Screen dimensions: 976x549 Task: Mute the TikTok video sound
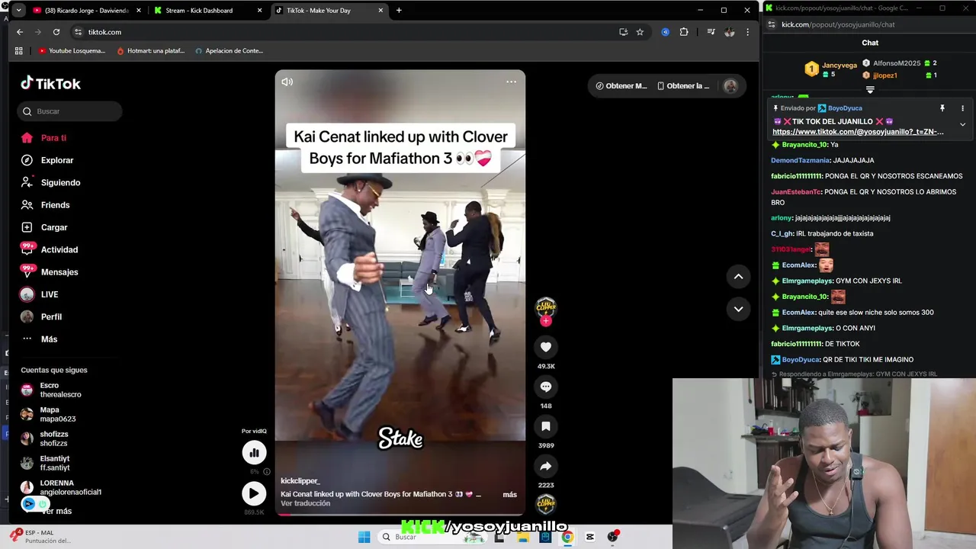287,82
